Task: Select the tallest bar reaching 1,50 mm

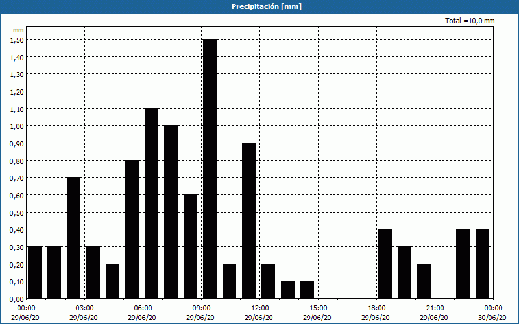Action: [x=210, y=168]
